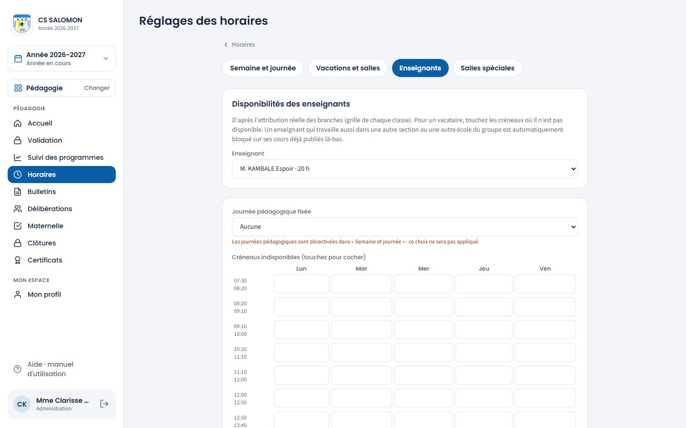Click the calendar icon beside Année 2026-2027
Viewport: 686px width, 428px height.
18,58
